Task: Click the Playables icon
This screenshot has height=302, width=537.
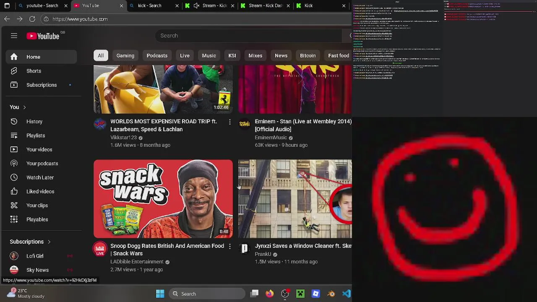Action: click(14, 219)
